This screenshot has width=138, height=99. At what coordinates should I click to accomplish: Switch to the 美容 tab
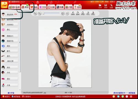25,7
